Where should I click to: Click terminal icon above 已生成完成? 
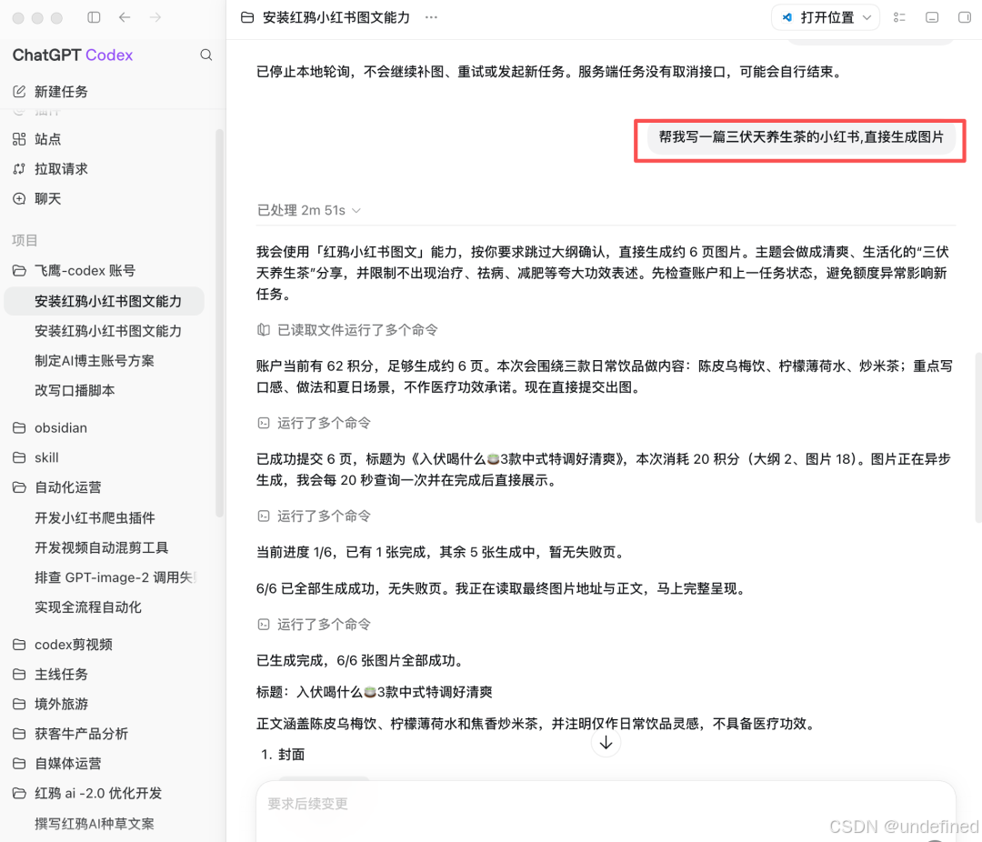(264, 625)
